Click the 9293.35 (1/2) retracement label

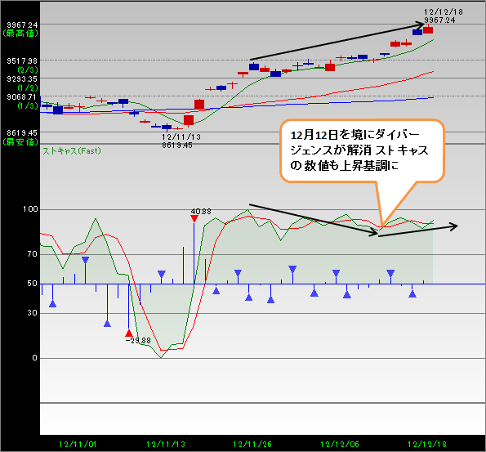click(x=22, y=83)
